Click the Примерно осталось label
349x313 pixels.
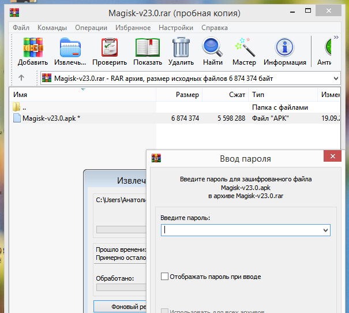pyautogui.click(x=121, y=258)
